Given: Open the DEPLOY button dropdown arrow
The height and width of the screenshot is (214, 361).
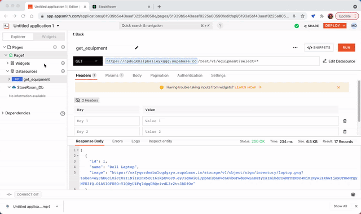Looking at the screenshot, I should (344, 25).
